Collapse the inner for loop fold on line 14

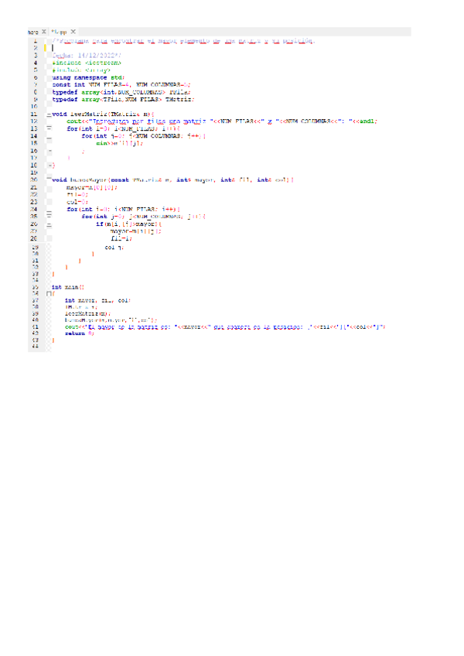tap(49, 136)
